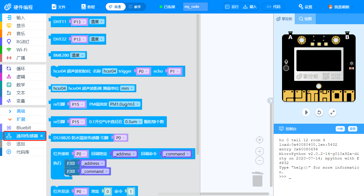The width and height of the screenshot is (364, 196).
Task: Start the simulator with the play button
Action: point(306,112)
